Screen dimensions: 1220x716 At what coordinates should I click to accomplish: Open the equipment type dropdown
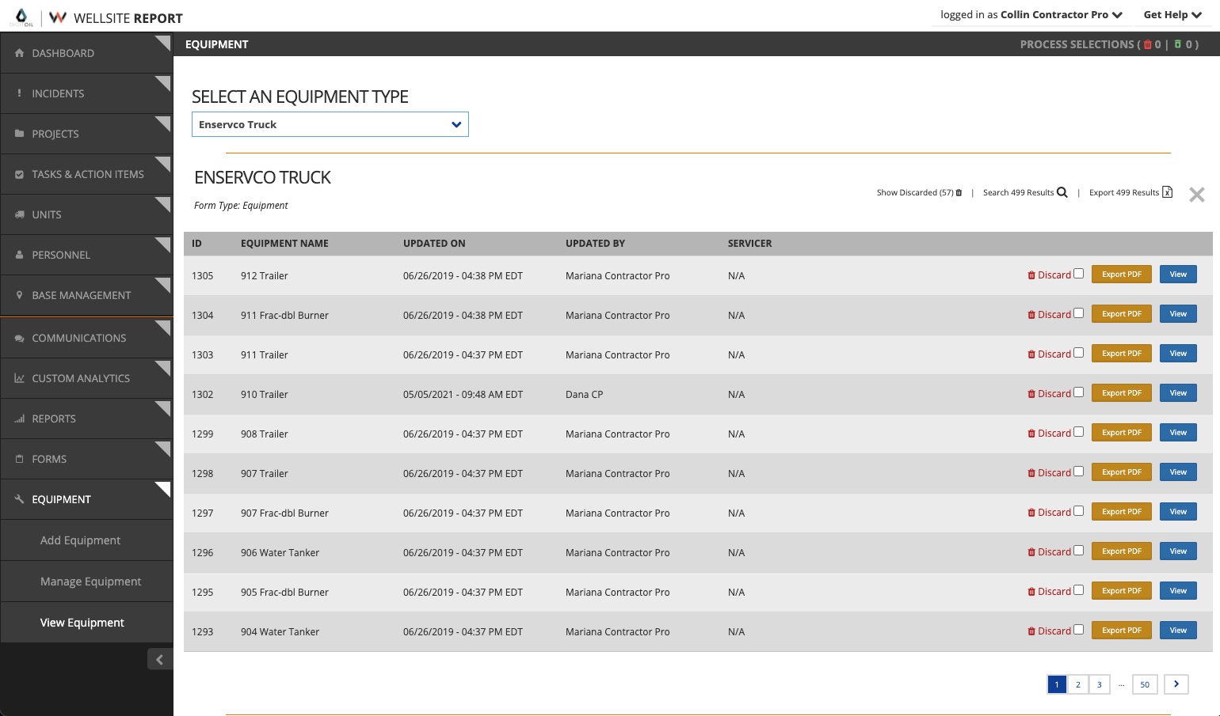pos(330,124)
